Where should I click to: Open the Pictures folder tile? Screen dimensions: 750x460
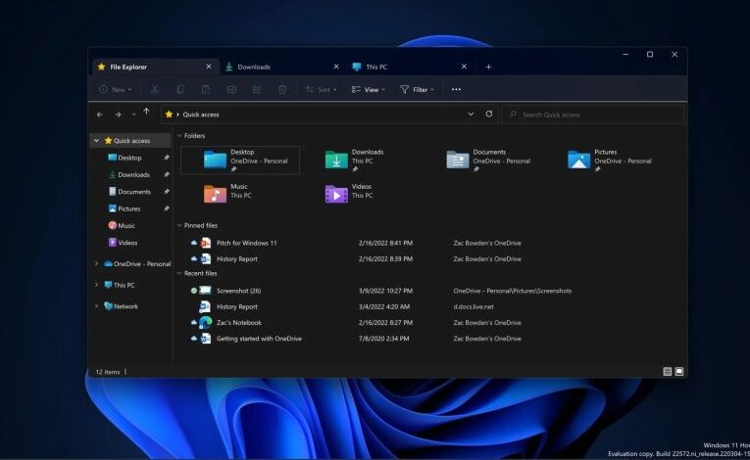[610, 160]
